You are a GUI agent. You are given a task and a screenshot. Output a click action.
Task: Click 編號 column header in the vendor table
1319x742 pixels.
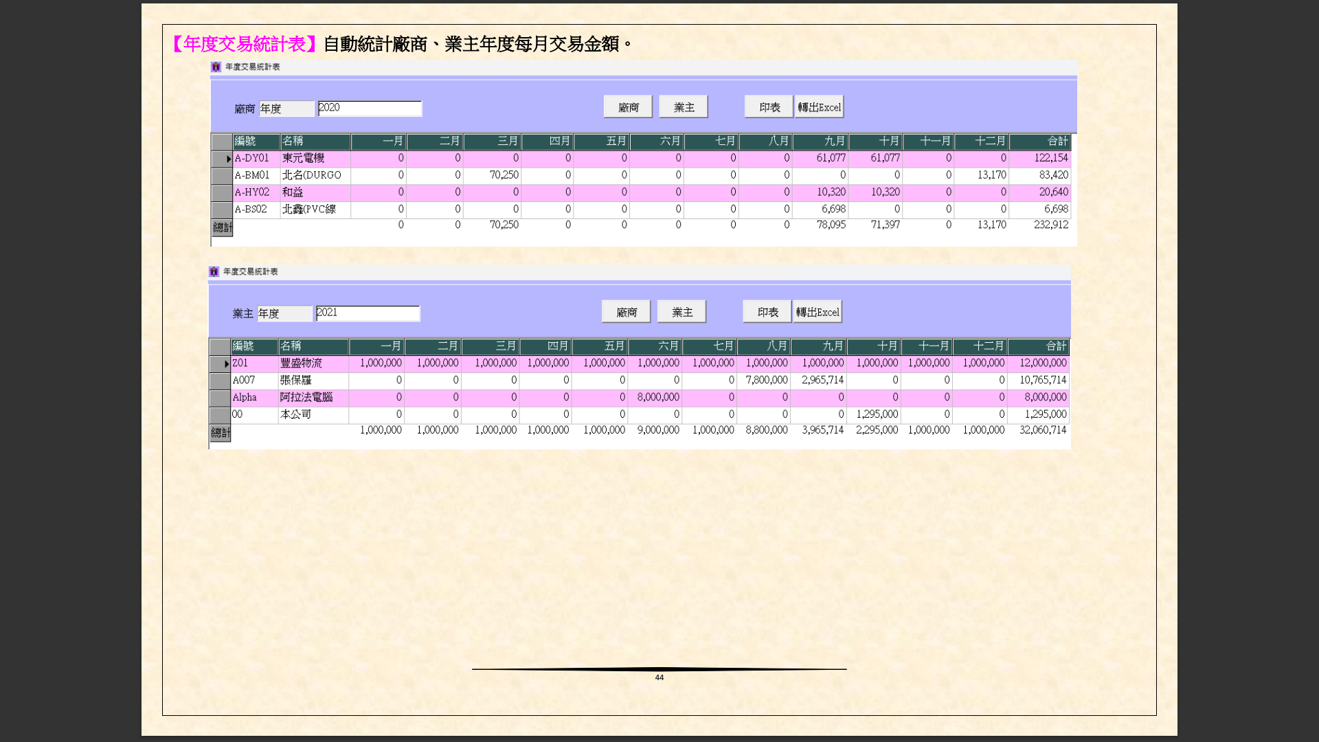(x=256, y=142)
